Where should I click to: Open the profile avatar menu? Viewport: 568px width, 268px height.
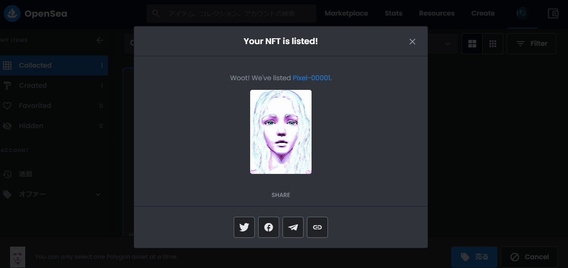point(522,13)
